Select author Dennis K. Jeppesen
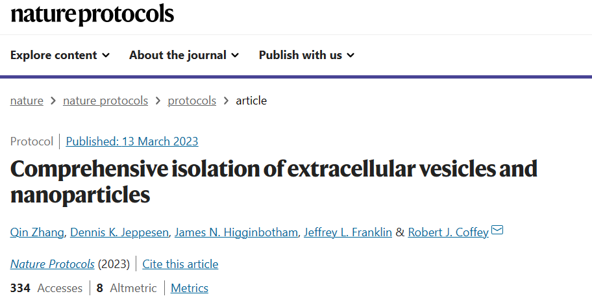592x307 pixels. coord(119,232)
